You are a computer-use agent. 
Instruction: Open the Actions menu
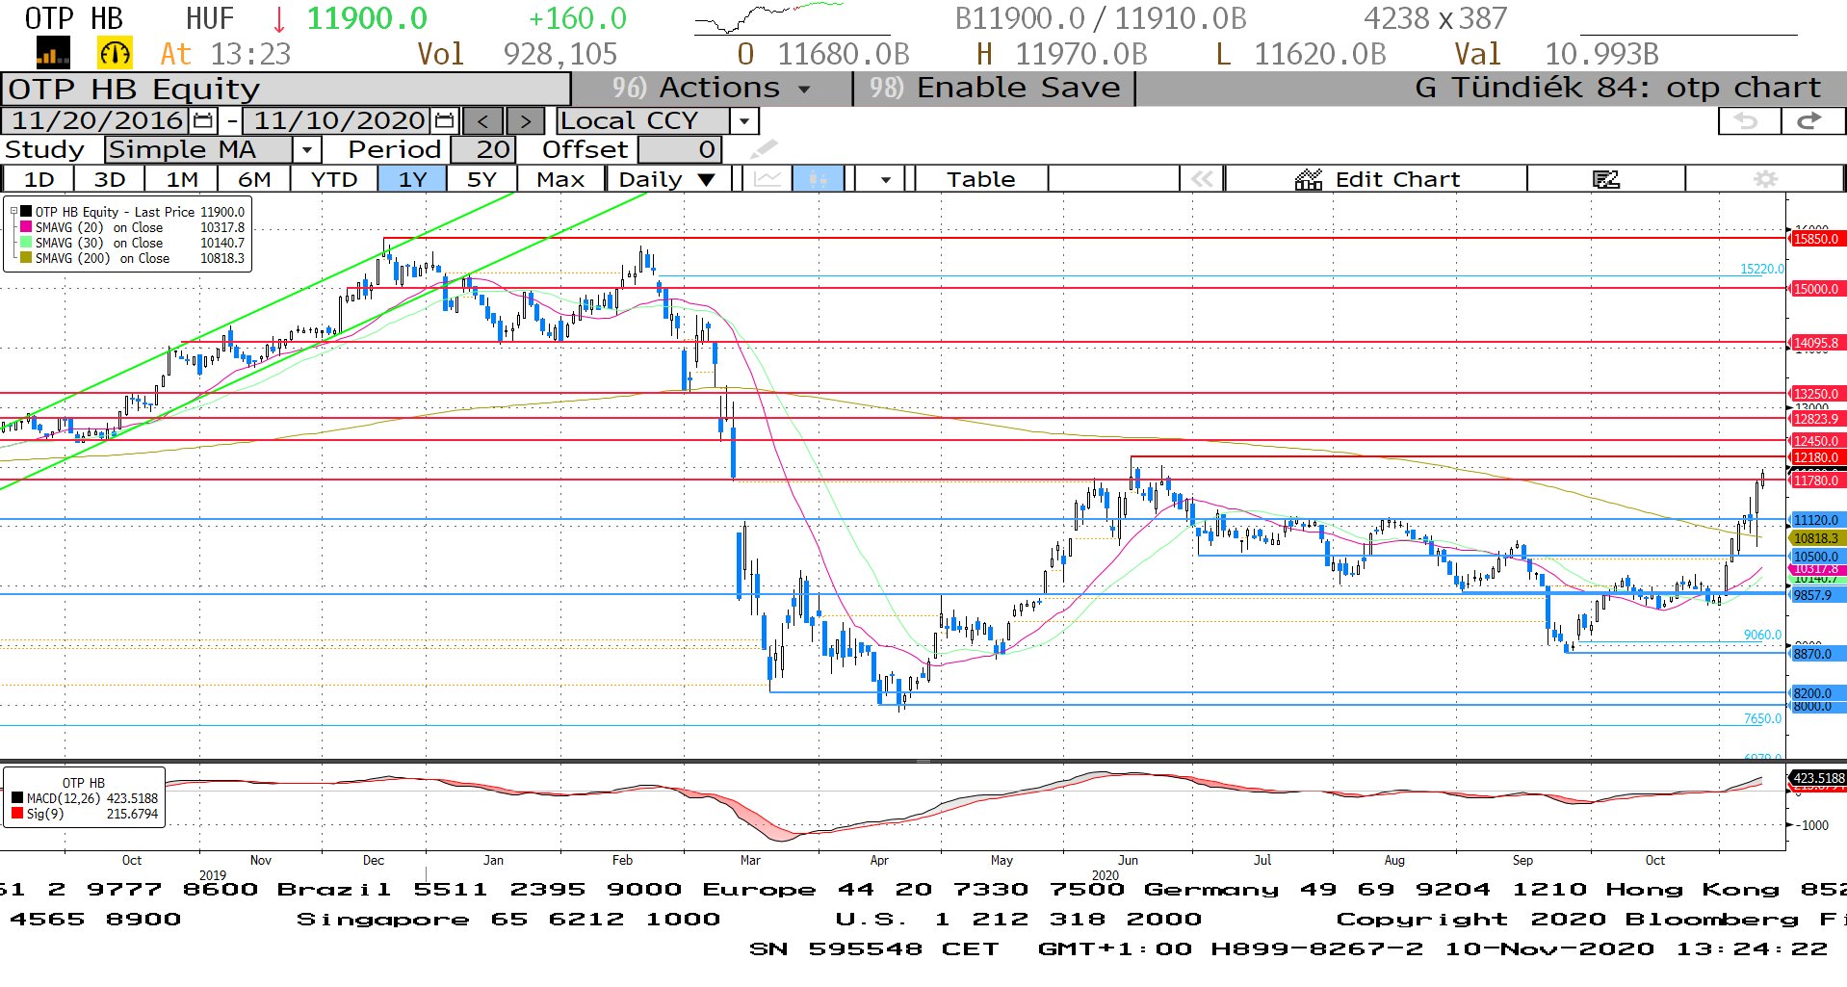point(711,88)
